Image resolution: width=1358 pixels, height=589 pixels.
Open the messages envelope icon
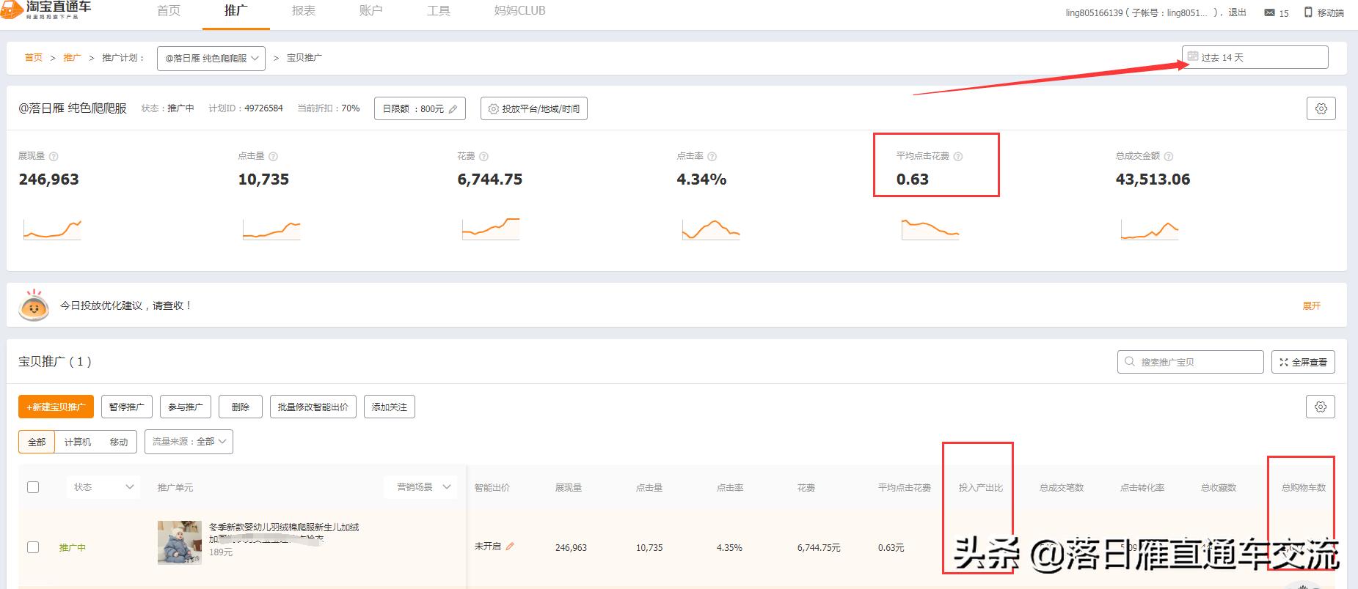click(x=1269, y=12)
